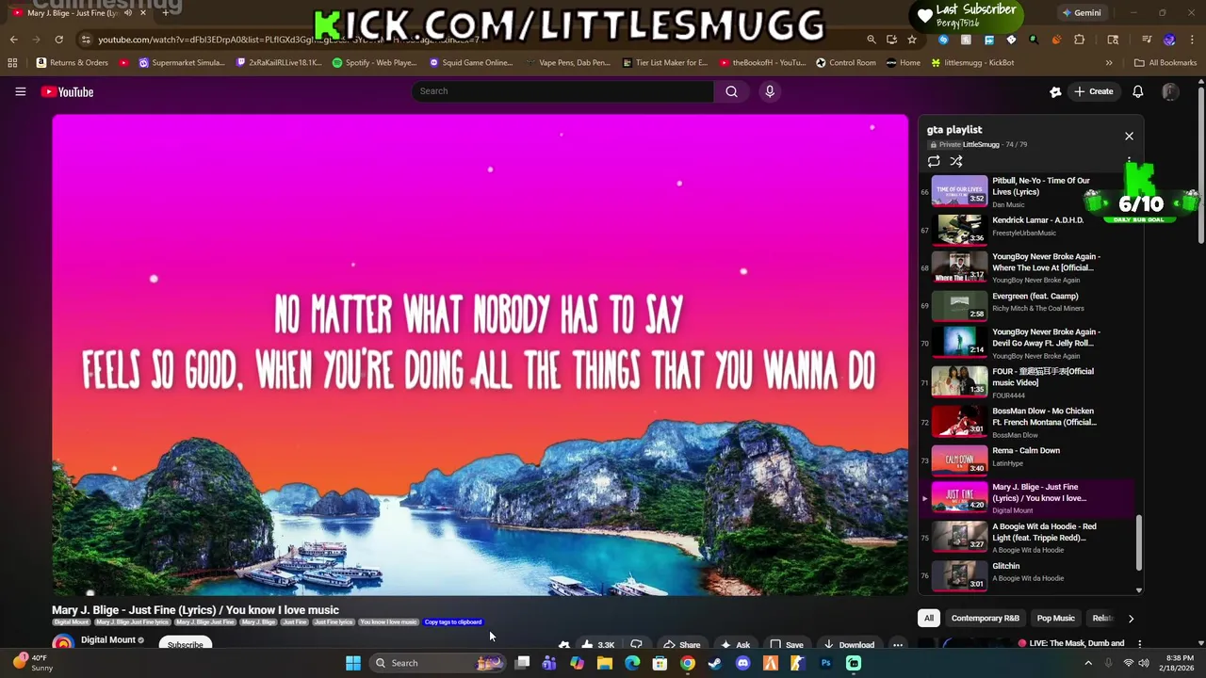Image resolution: width=1206 pixels, height=678 pixels.
Task: Open File Explorer from taskbar
Action: (x=604, y=663)
